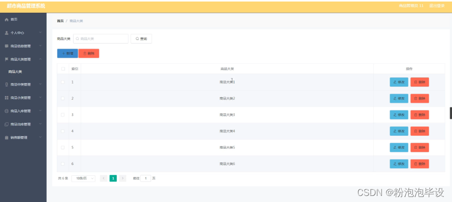Click 删除 for the 商品大类1 row

click(420, 82)
